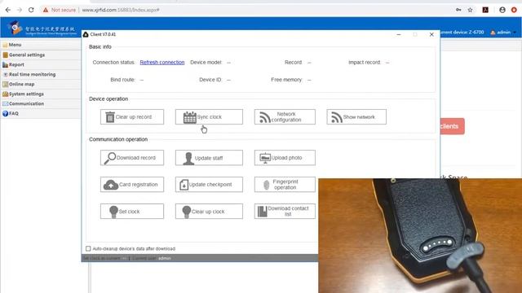522x293 pixels.
Task: Click the General settings sidebar icon
Action: 6,55
